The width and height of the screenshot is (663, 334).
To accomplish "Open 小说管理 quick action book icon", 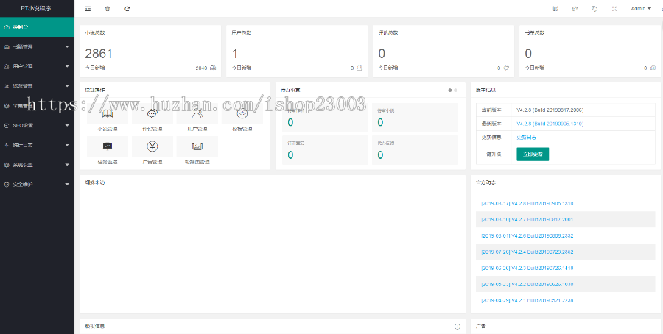I will click(108, 113).
